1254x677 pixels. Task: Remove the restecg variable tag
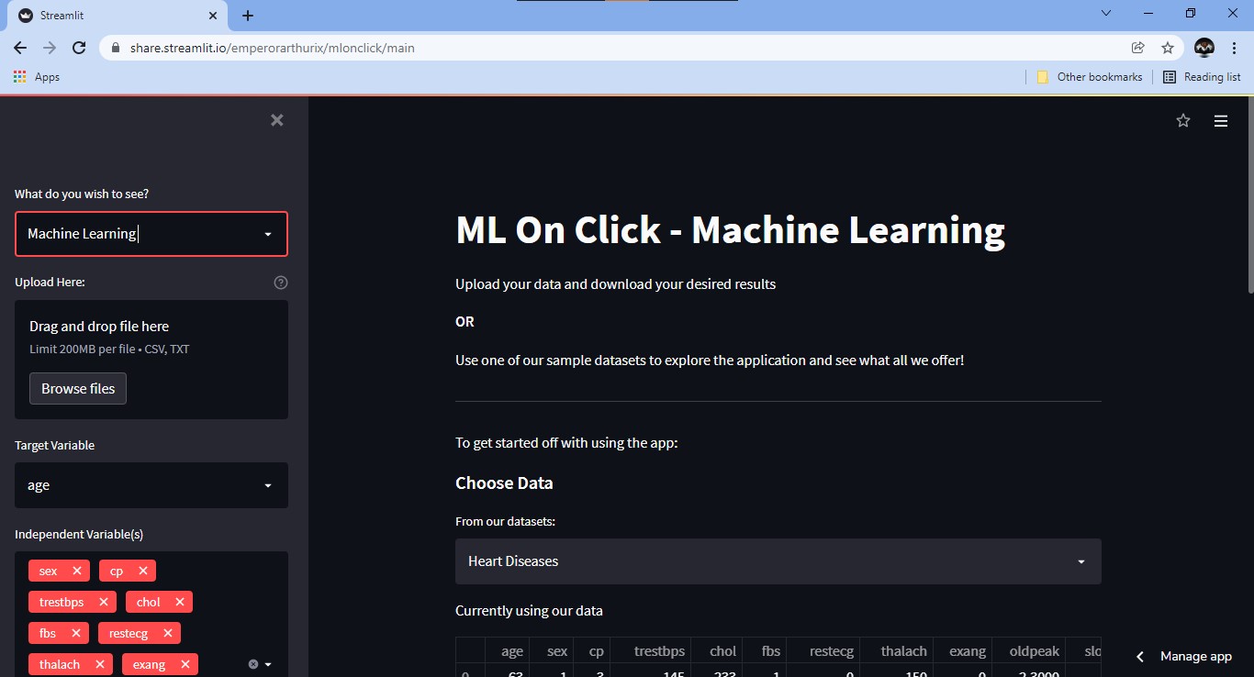pyautogui.click(x=168, y=633)
